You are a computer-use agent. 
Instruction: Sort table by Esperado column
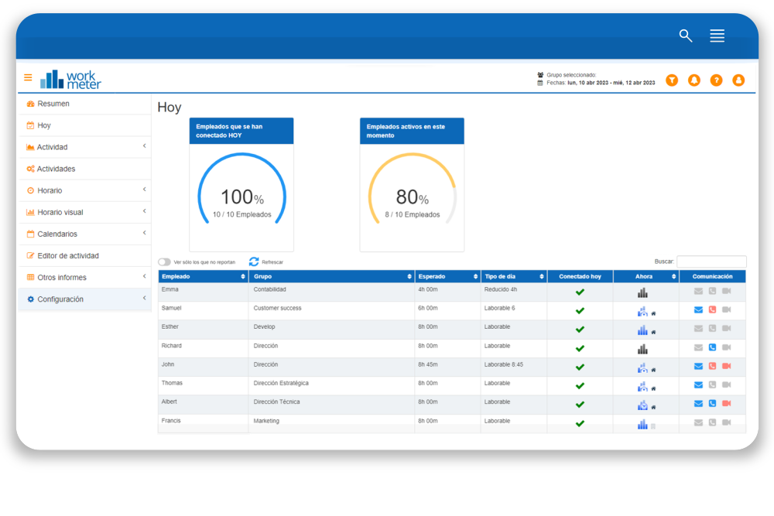pyautogui.click(x=447, y=276)
